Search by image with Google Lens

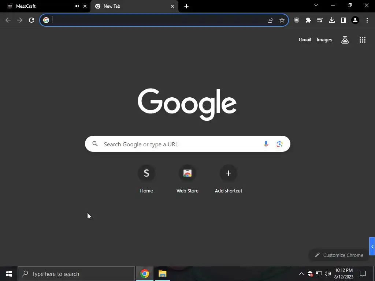click(279, 144)
